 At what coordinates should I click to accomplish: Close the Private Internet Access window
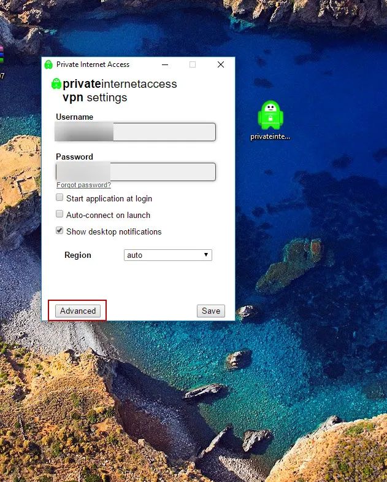pos(221,64)
